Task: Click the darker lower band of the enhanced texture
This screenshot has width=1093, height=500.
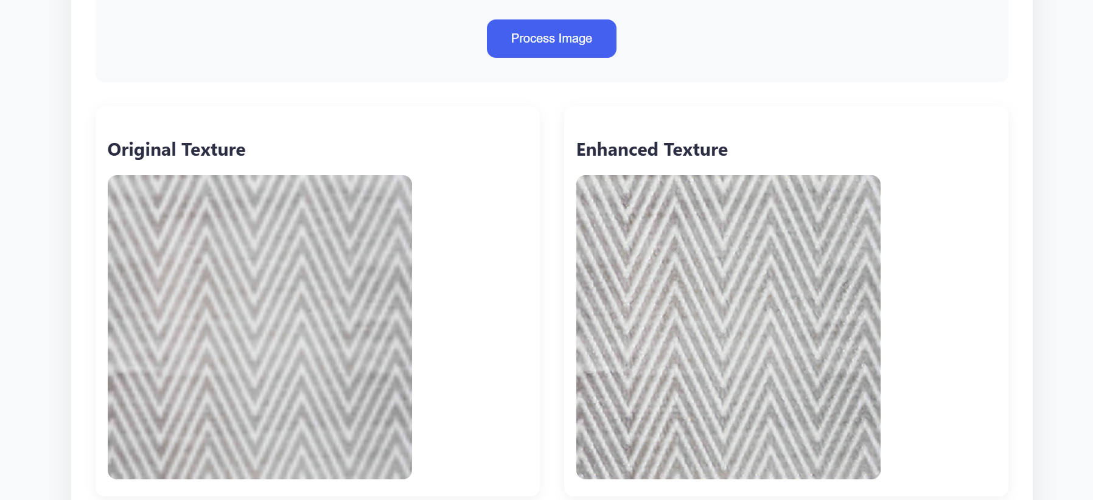Action: 728,426
